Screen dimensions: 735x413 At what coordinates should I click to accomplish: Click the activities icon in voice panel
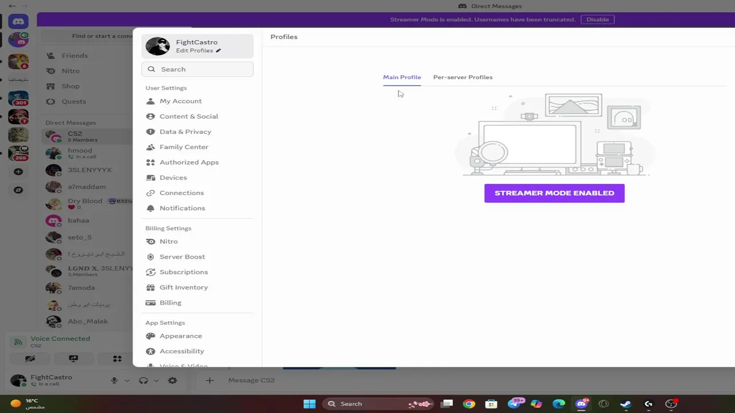click(x=117, y=359)
